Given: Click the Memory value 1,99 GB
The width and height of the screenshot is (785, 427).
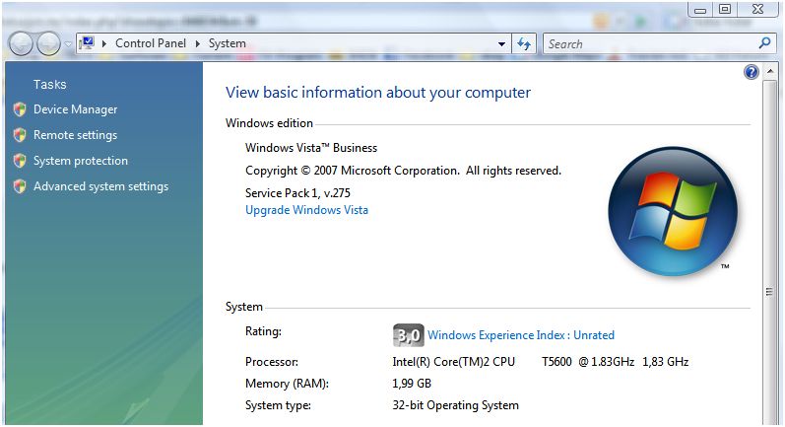Looking at the screenshot, I should 412,384.
